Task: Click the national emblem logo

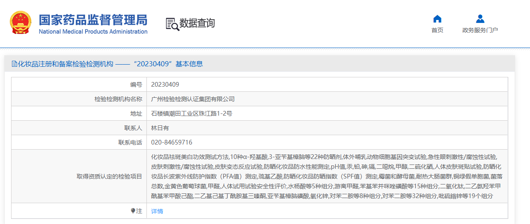Action: (x=20, y=23)
